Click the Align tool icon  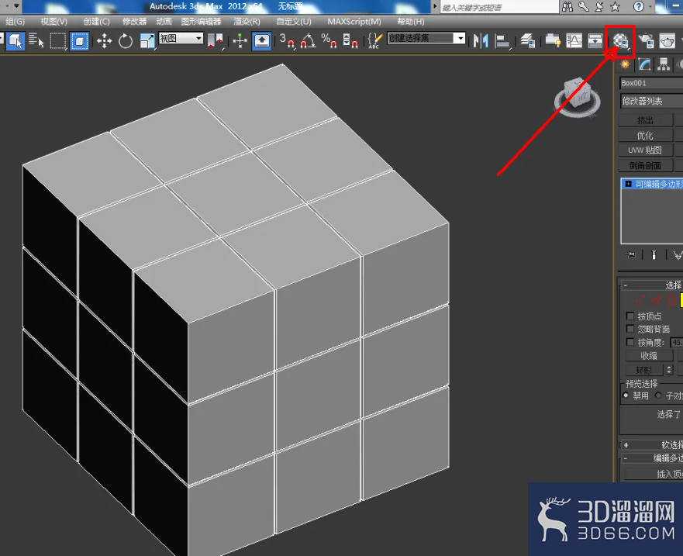[x=502, y=41]
